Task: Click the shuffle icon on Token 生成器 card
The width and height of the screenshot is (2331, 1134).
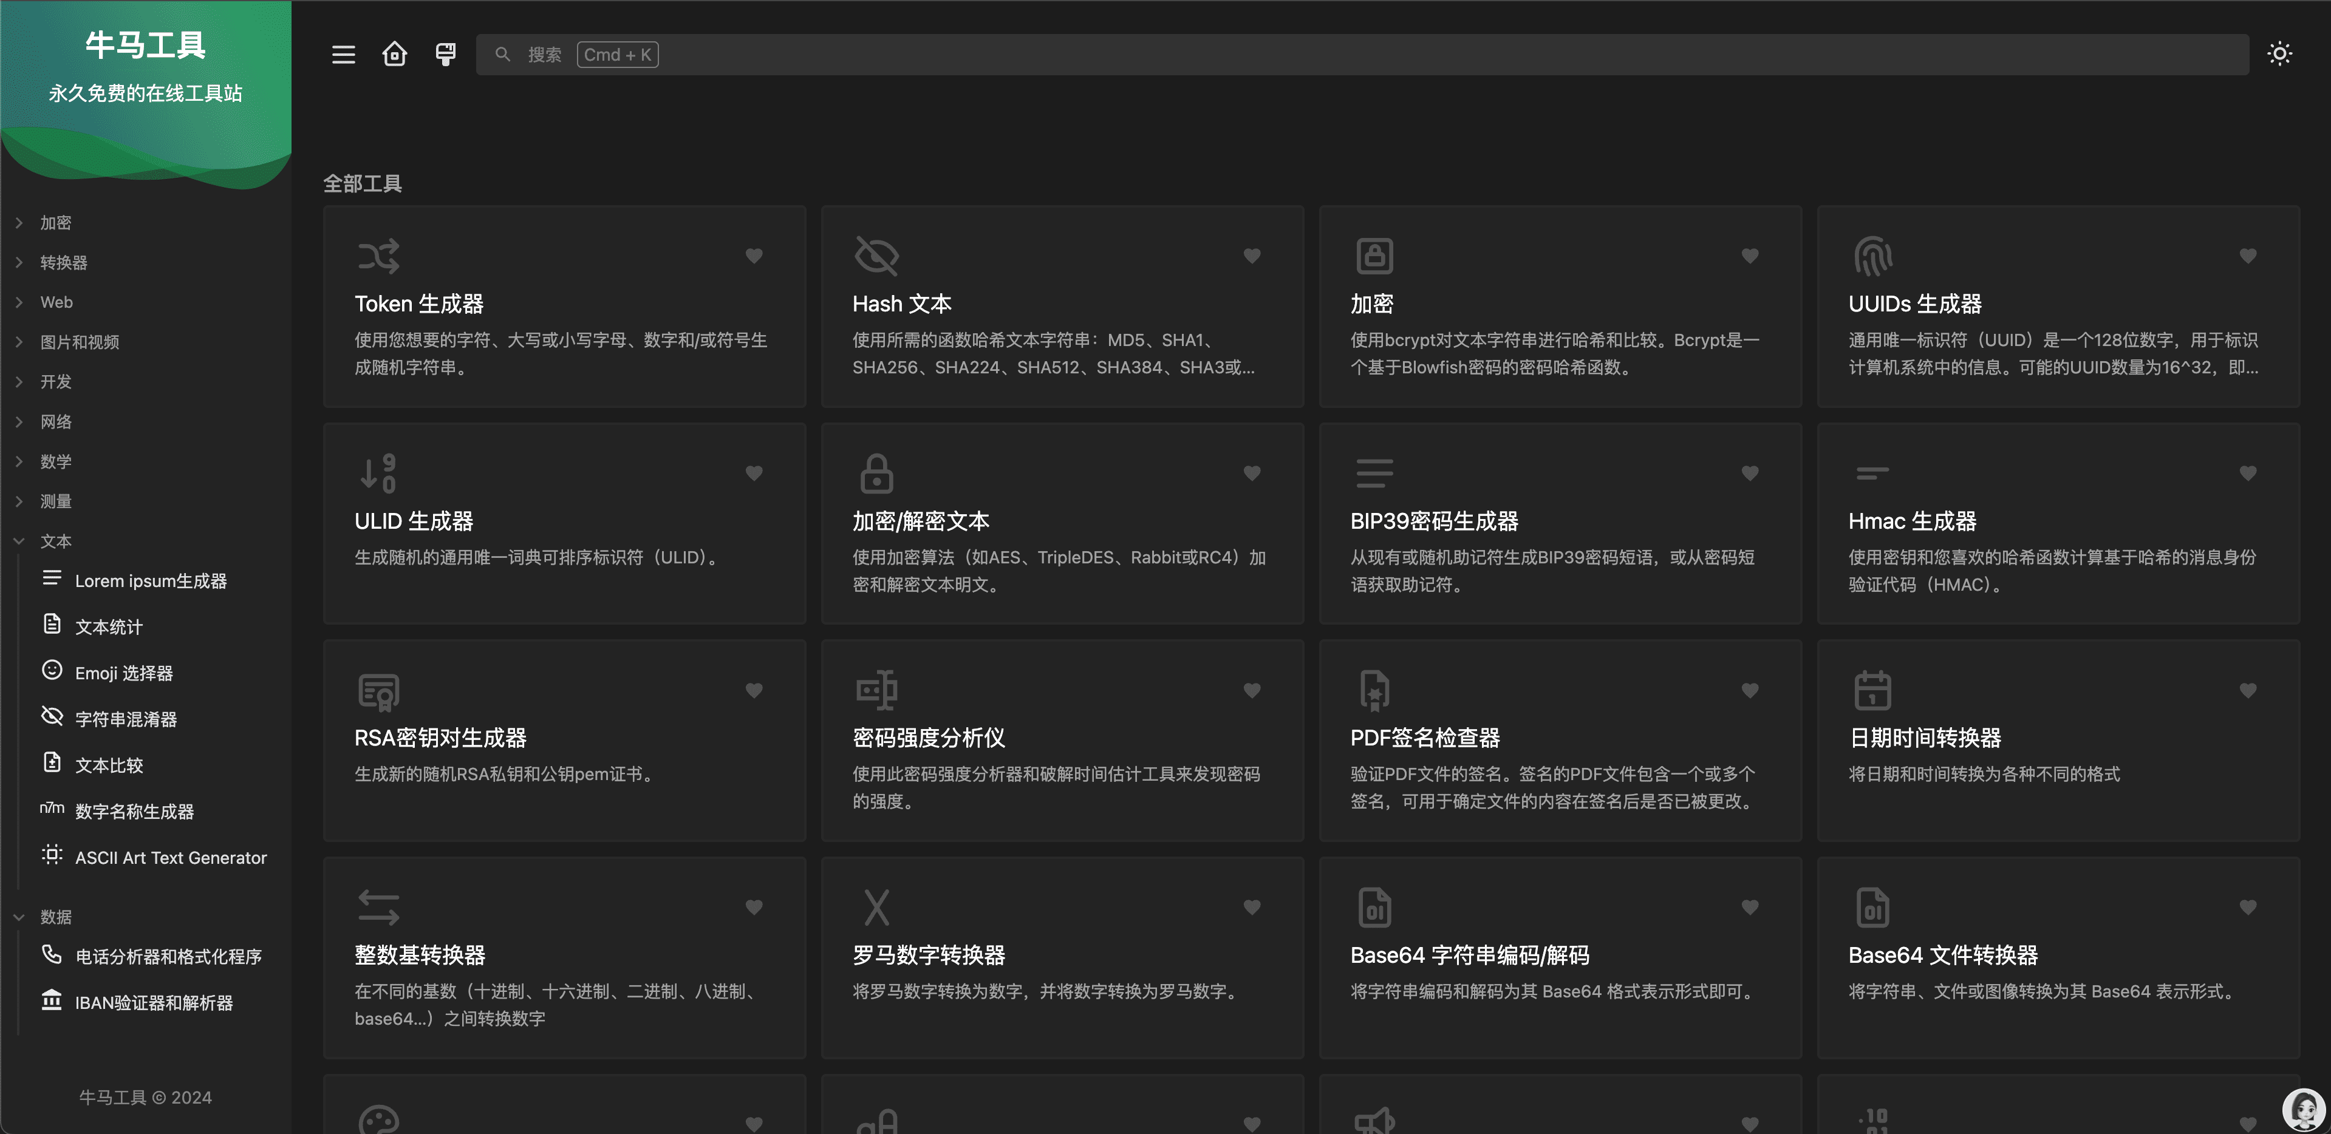Action: click(x=378, y=256)
